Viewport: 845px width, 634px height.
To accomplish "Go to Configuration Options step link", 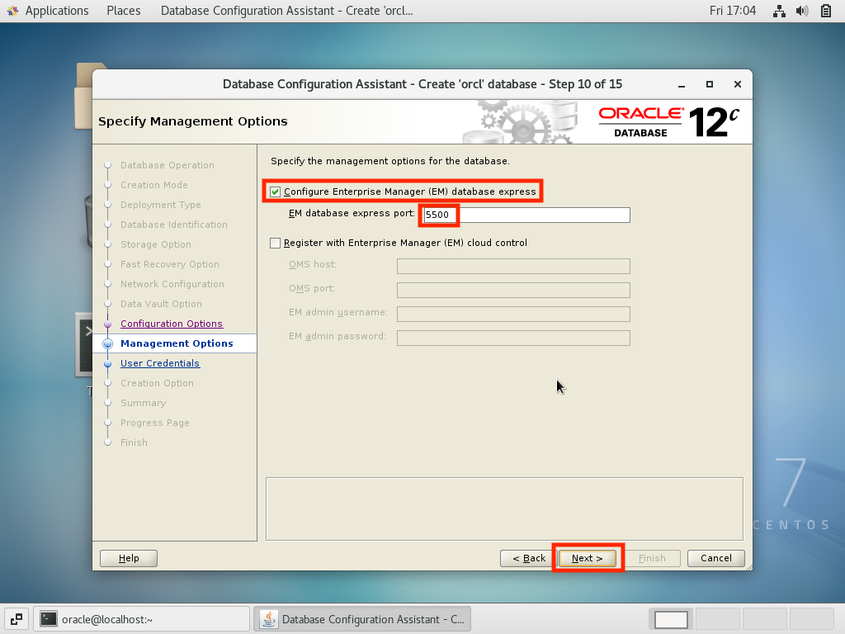I will (172, 324).
